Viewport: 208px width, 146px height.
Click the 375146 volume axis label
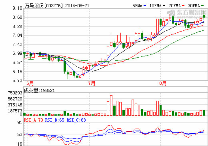coord(15,105)
